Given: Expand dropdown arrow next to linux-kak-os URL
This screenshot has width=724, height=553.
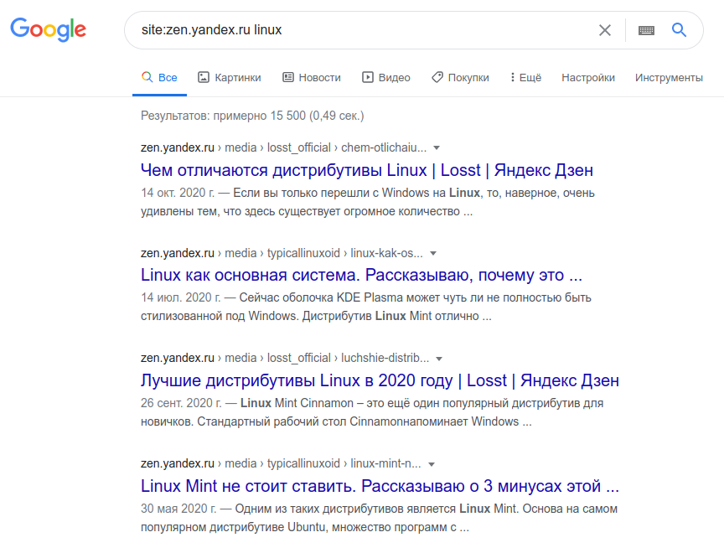Looking at the screenshot, I should coord(433,253).
